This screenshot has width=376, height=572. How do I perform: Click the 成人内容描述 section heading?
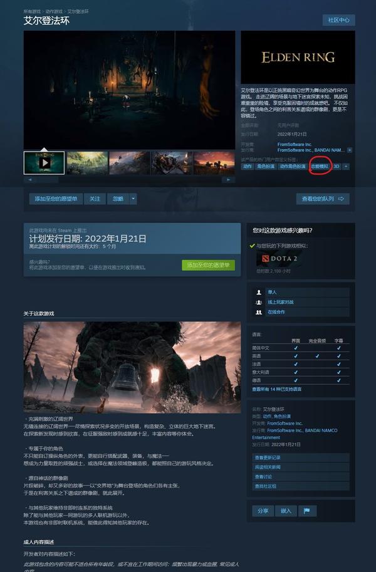(x=39, y=542)
